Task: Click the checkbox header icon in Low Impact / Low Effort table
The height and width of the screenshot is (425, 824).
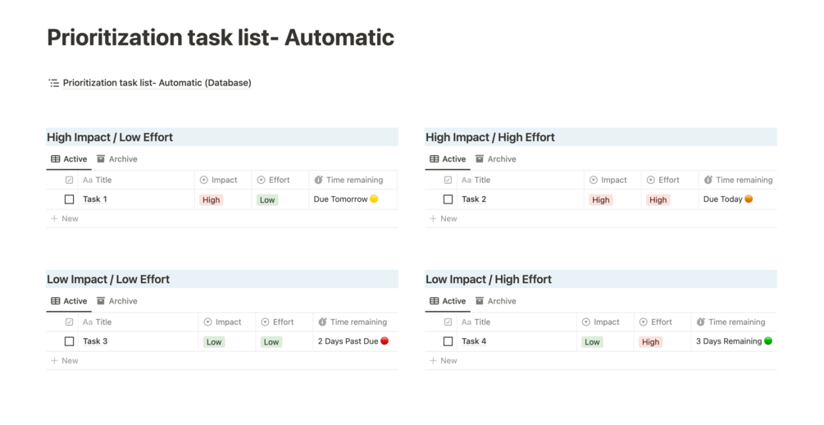Action: (69, 322)
